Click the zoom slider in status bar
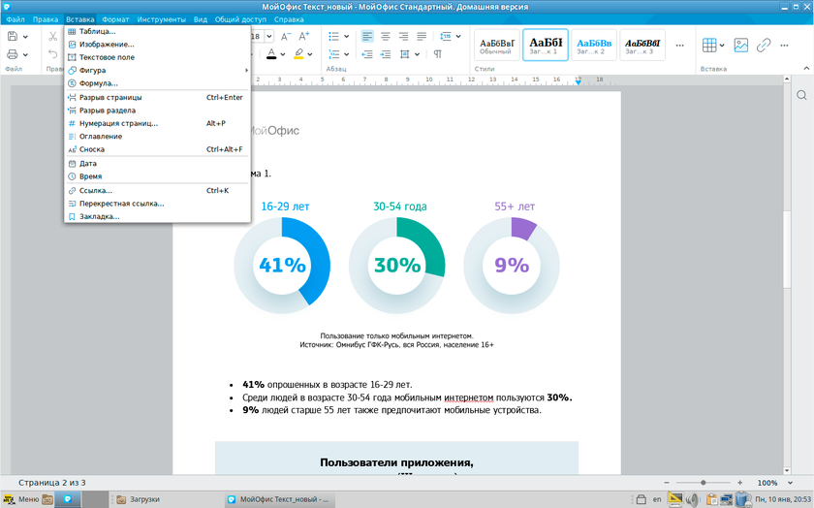 (704, 483)
